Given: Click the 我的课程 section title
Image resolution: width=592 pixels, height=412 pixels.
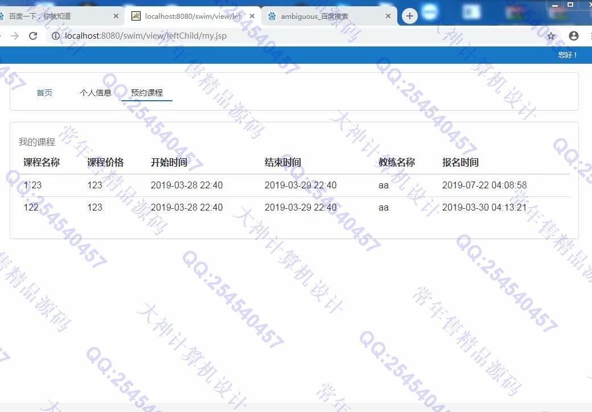Looking at the screenshot, I should click(x=37, y=142).
